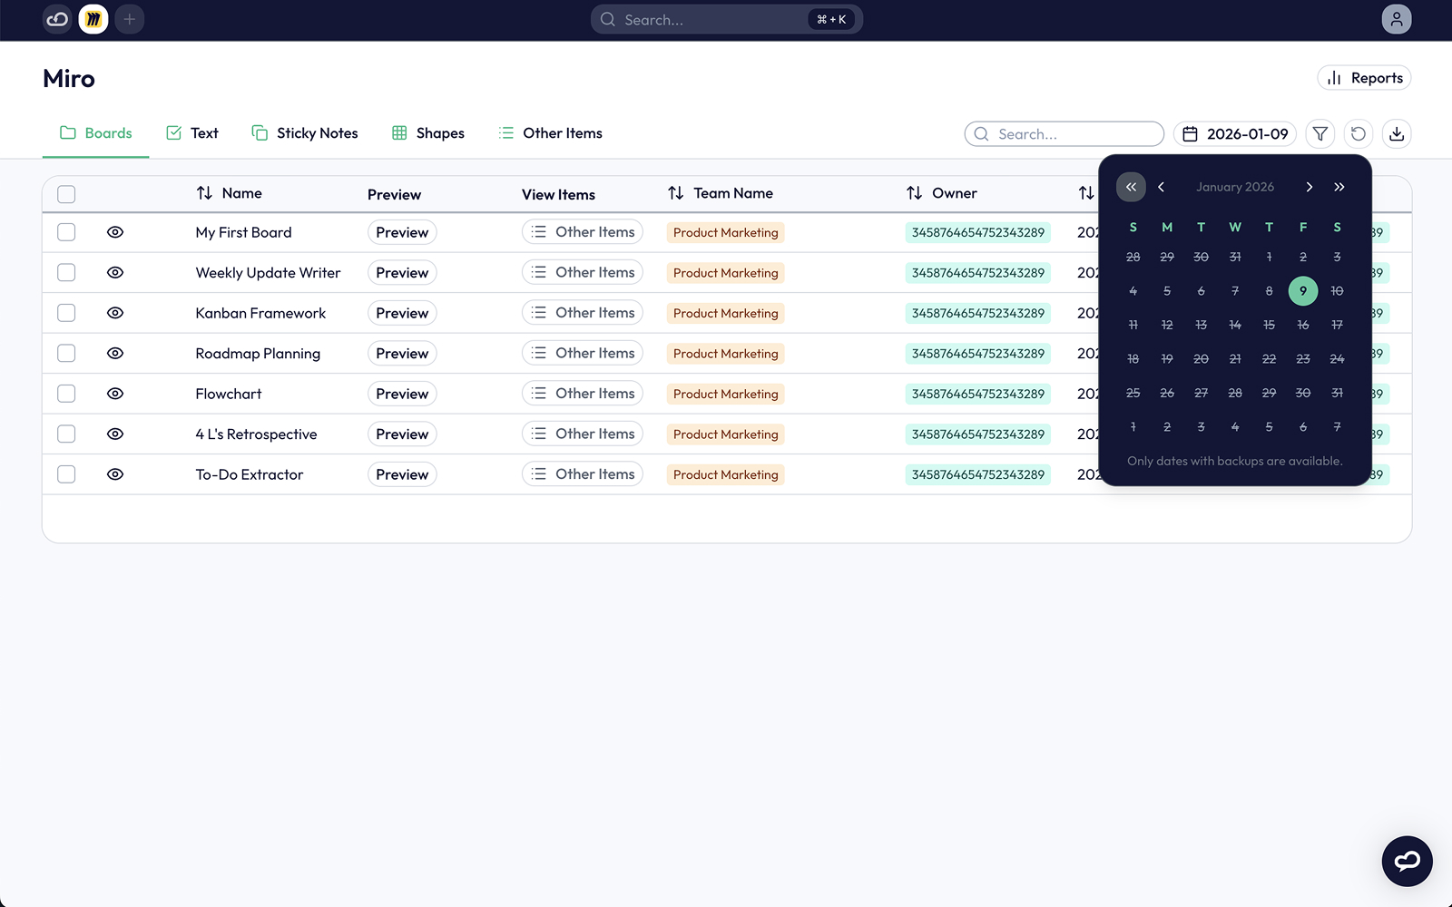This screenshot has width=1452, height=907.
Task: Check the Kanban Framework row checkbox
Action: pos(66,313)
